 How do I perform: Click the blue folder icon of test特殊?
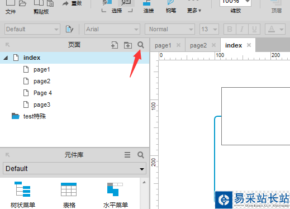(16, 116)
